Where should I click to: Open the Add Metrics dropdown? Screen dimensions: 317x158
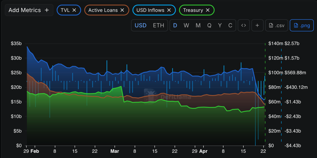pos(29,10)
